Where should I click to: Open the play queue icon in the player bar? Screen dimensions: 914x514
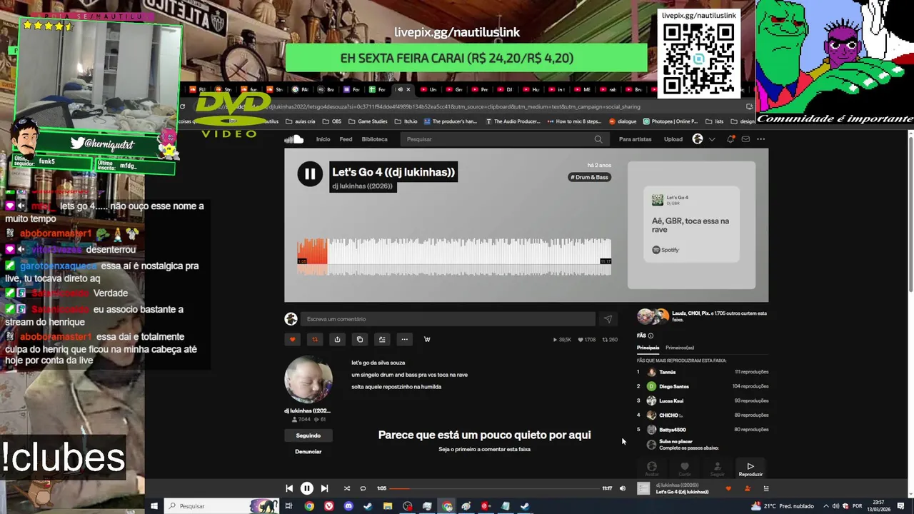(x=766, y=488)
